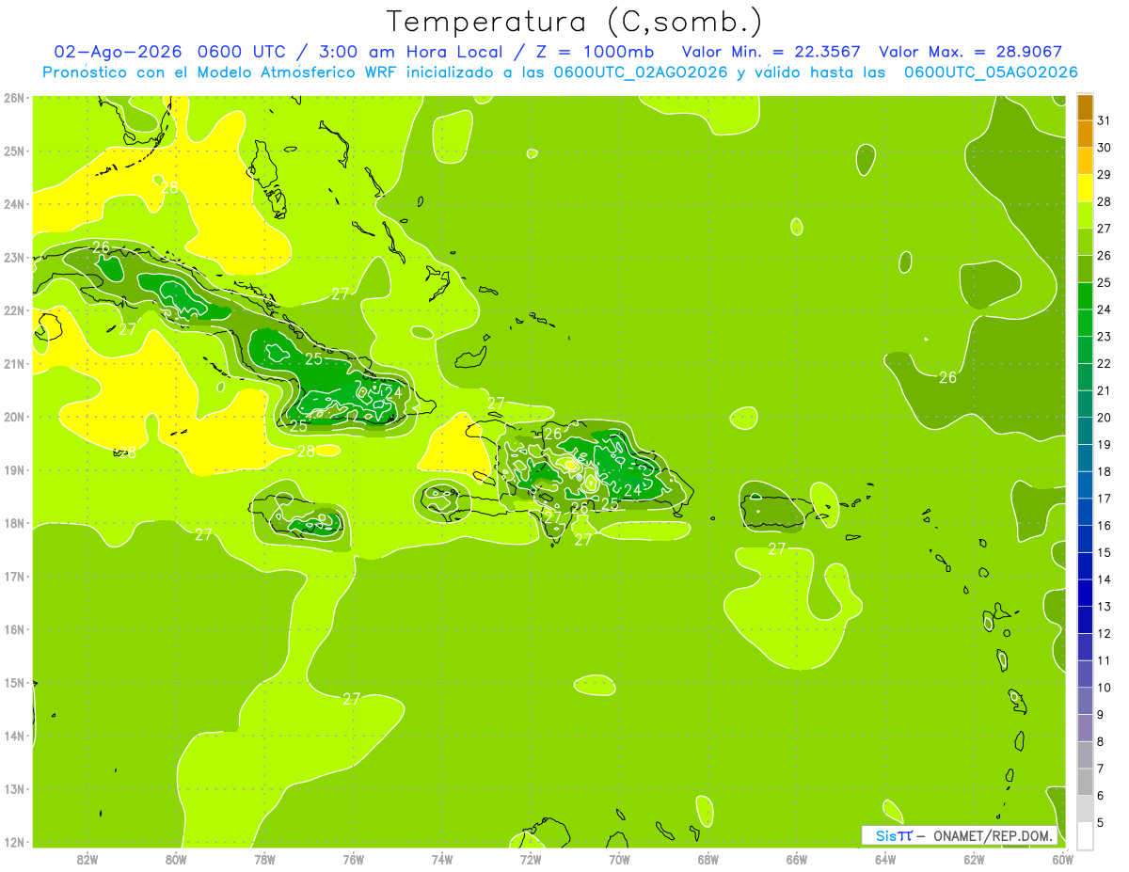
Task: Click the legend value label "5"
Action: tap(1101, 822)
